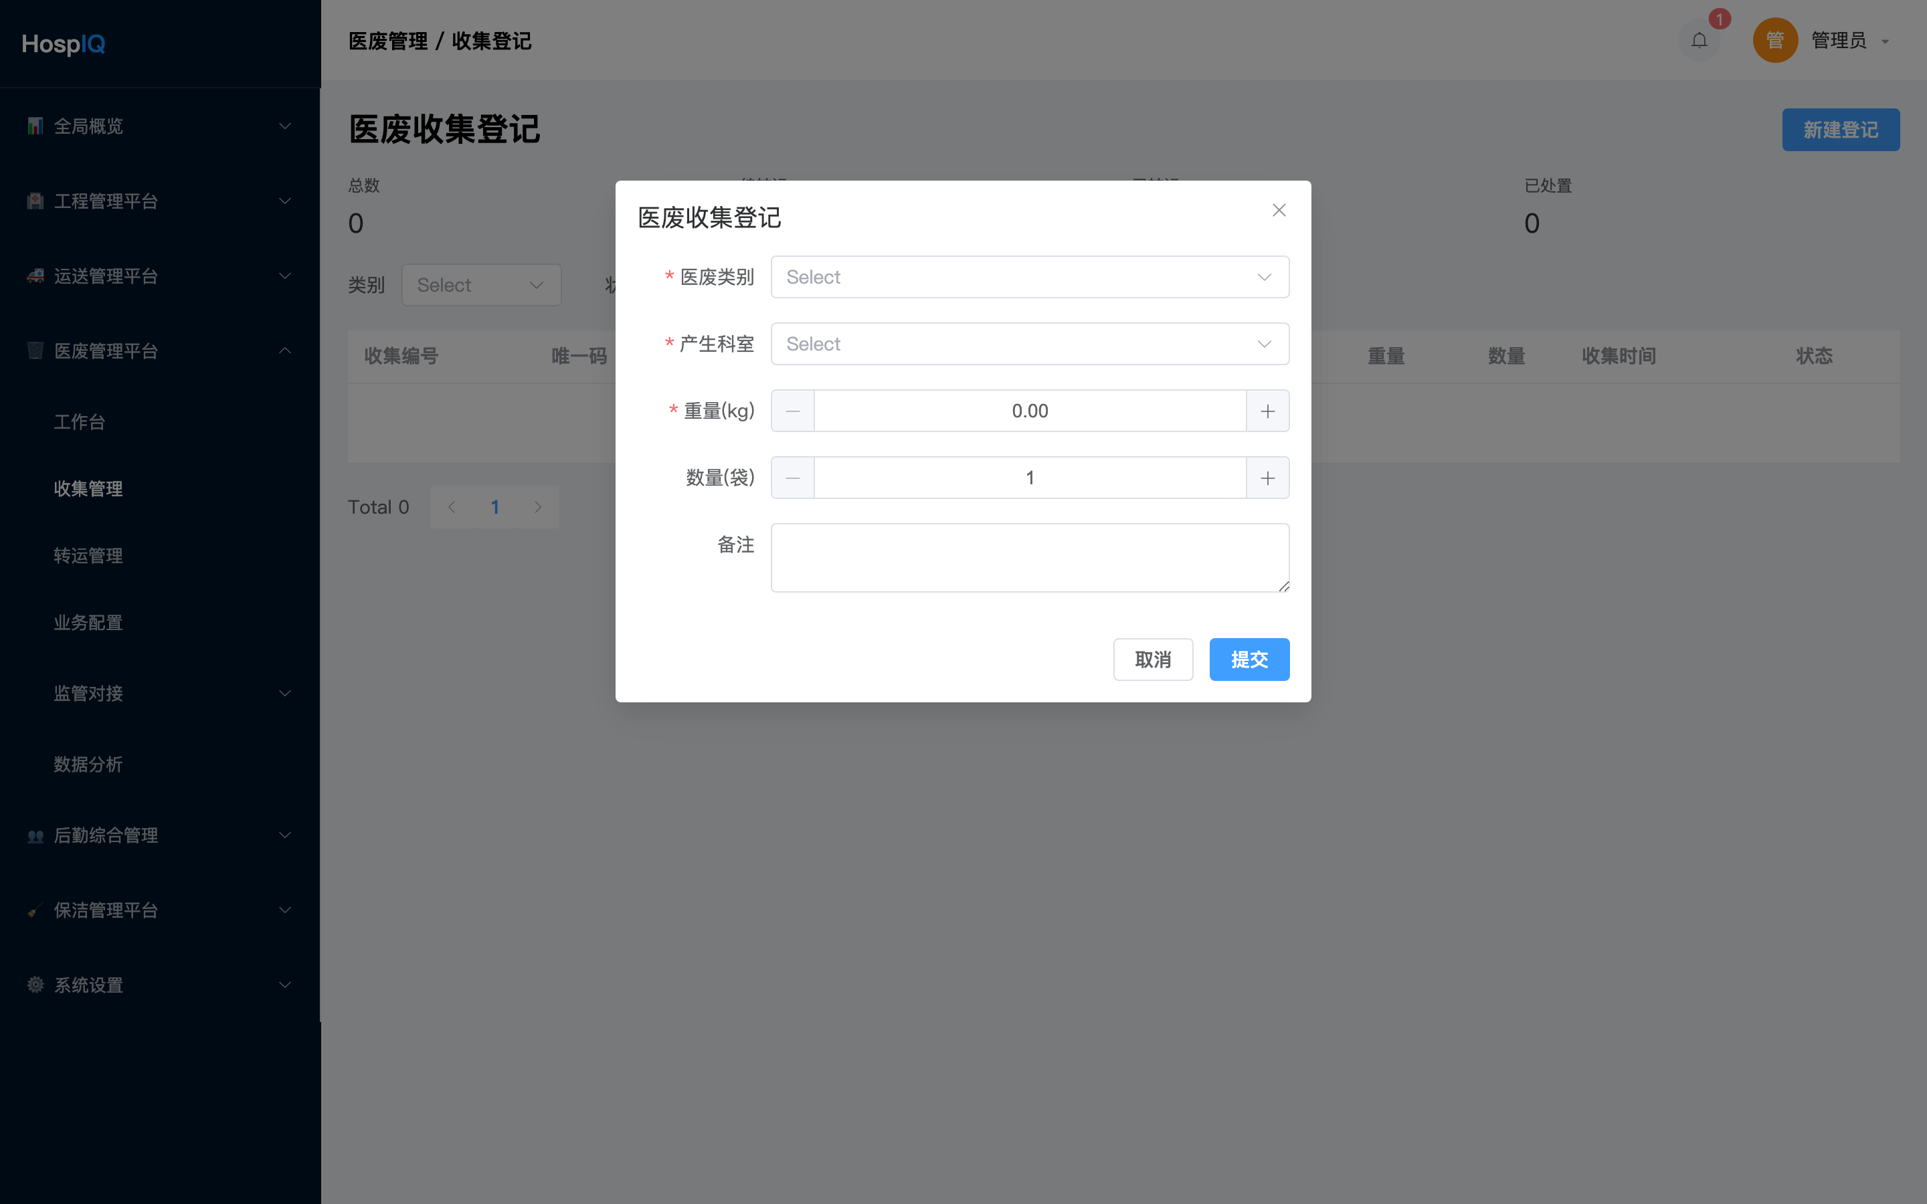The height and width of the screenshot is (1204, 1927).
Task: Open the 类别 filter dropdown
Action: pos(481,285)
